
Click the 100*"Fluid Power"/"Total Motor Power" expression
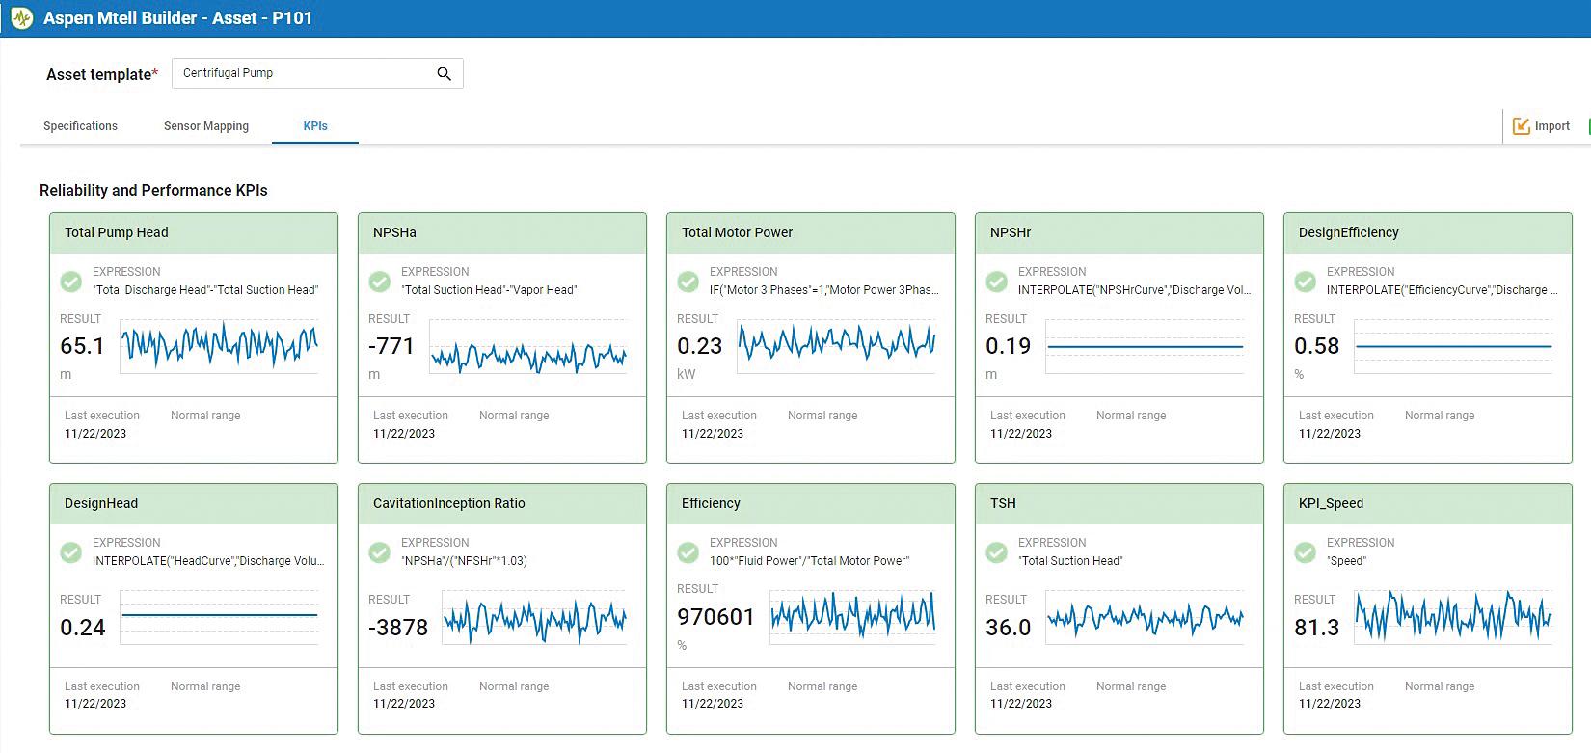(809, 561)
